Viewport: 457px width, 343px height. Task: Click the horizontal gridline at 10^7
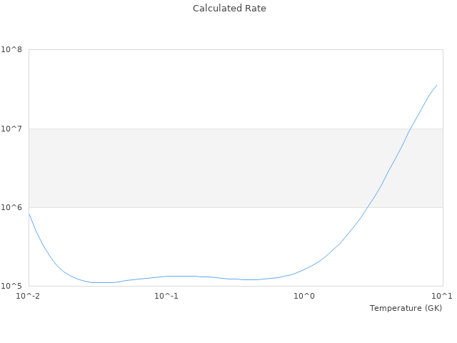214,129
